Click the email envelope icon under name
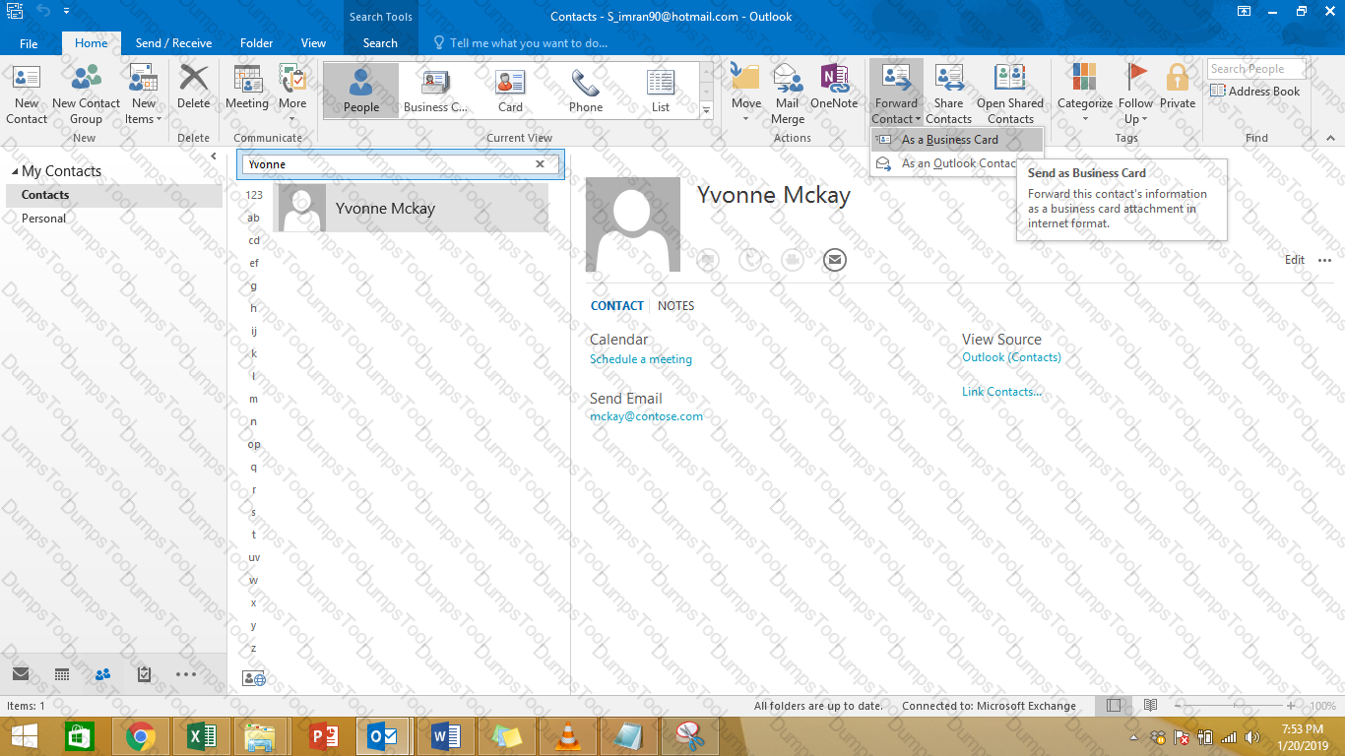The width and height of the screenshot is (1345, 756). (835, 260)
